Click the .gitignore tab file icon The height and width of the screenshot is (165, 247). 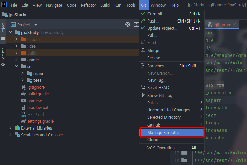(x=209, y=25)
